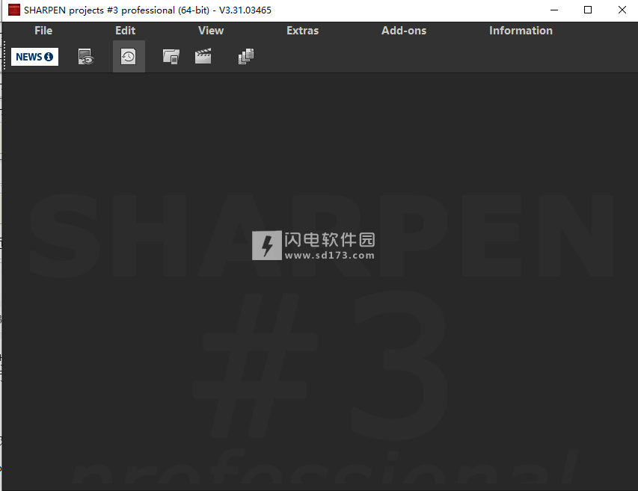Click the NEWS info button

[x=34, y=57]
